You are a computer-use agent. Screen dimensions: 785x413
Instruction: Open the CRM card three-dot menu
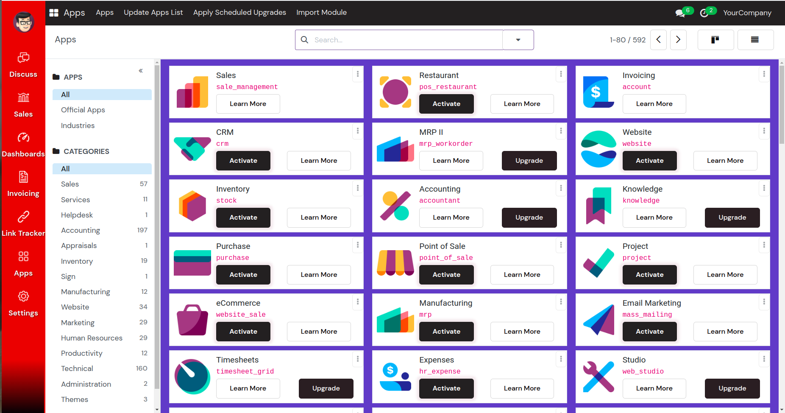(358, 131)
